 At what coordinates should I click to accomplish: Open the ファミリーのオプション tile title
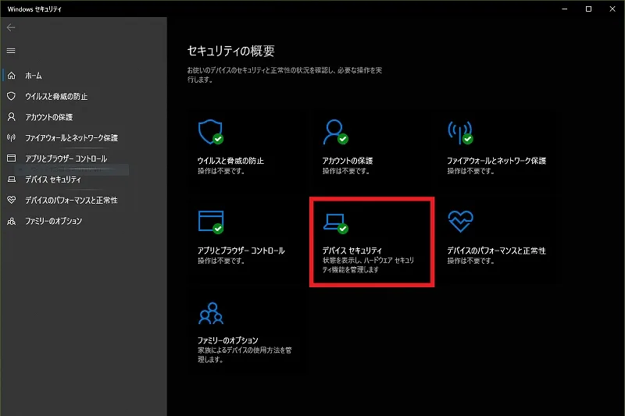(228, 341)
